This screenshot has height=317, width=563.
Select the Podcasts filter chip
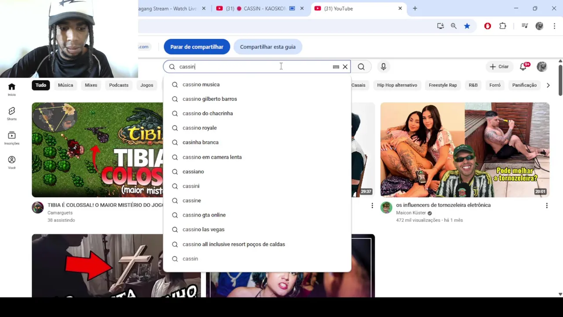point(119,85)
